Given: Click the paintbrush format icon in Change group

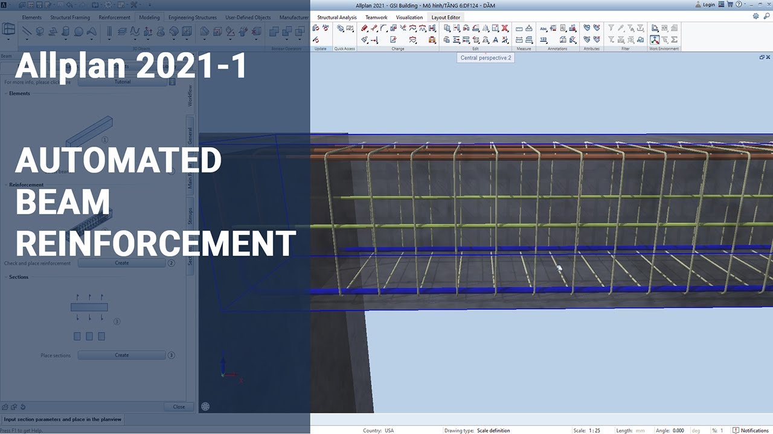Looking at the screenshot, I should 364,40.
